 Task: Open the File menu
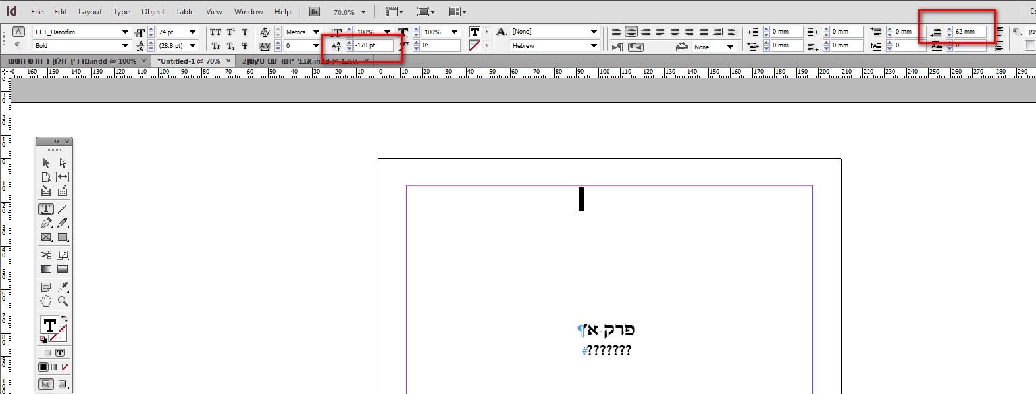pyautogui.click(x=37, y=12)
